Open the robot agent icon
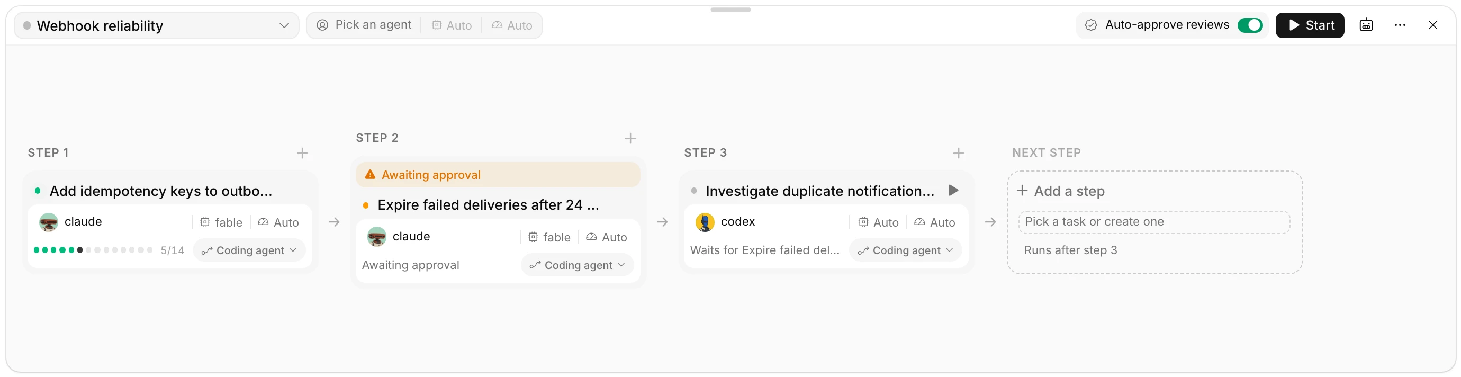Image resolution: width=1461 pixels, height=377 pixels. click(1366, 25)
